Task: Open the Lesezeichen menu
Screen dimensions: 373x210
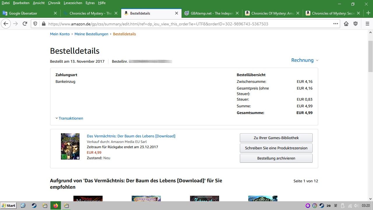Action: tap(73, 3)
